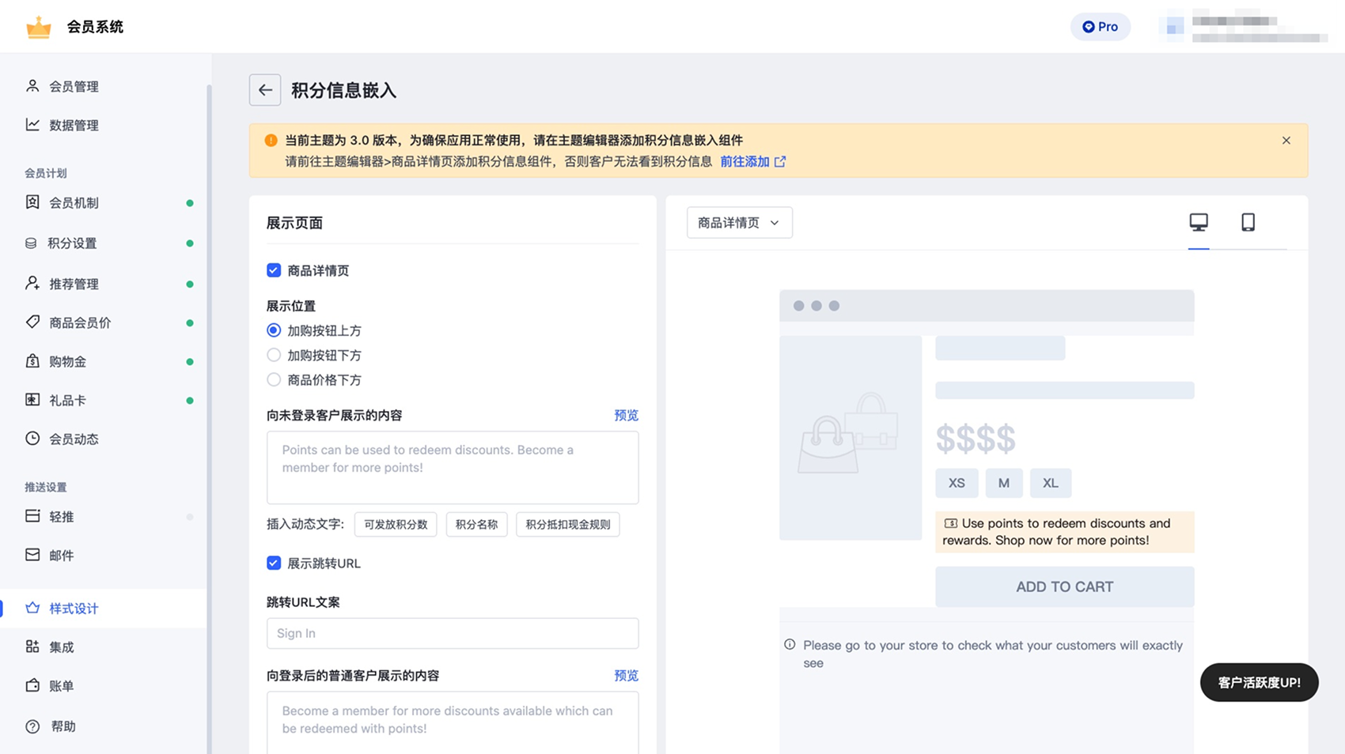Viewport: 1345px width, 754px height.
Task: Click the crown logo in header
Action: click(39, 28)
